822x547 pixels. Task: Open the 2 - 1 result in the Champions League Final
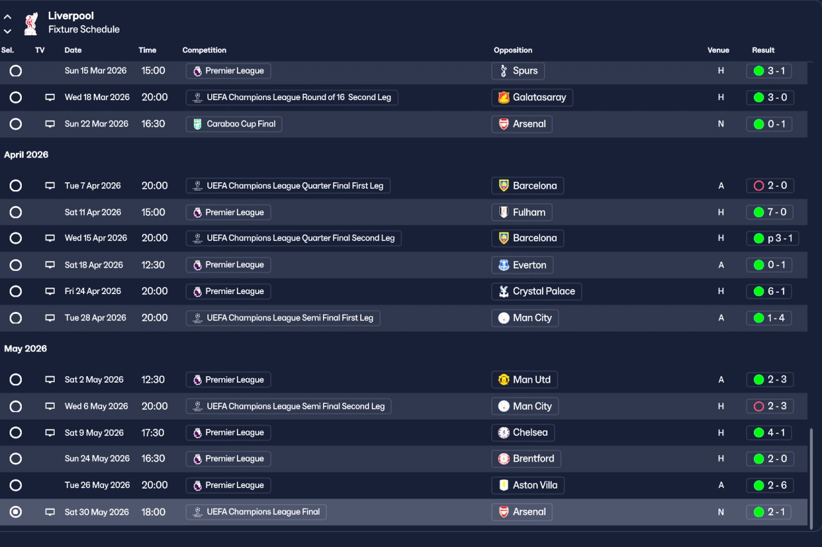tap(769, 512)
